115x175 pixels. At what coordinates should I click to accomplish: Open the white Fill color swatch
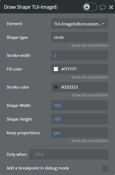(56, 69)
